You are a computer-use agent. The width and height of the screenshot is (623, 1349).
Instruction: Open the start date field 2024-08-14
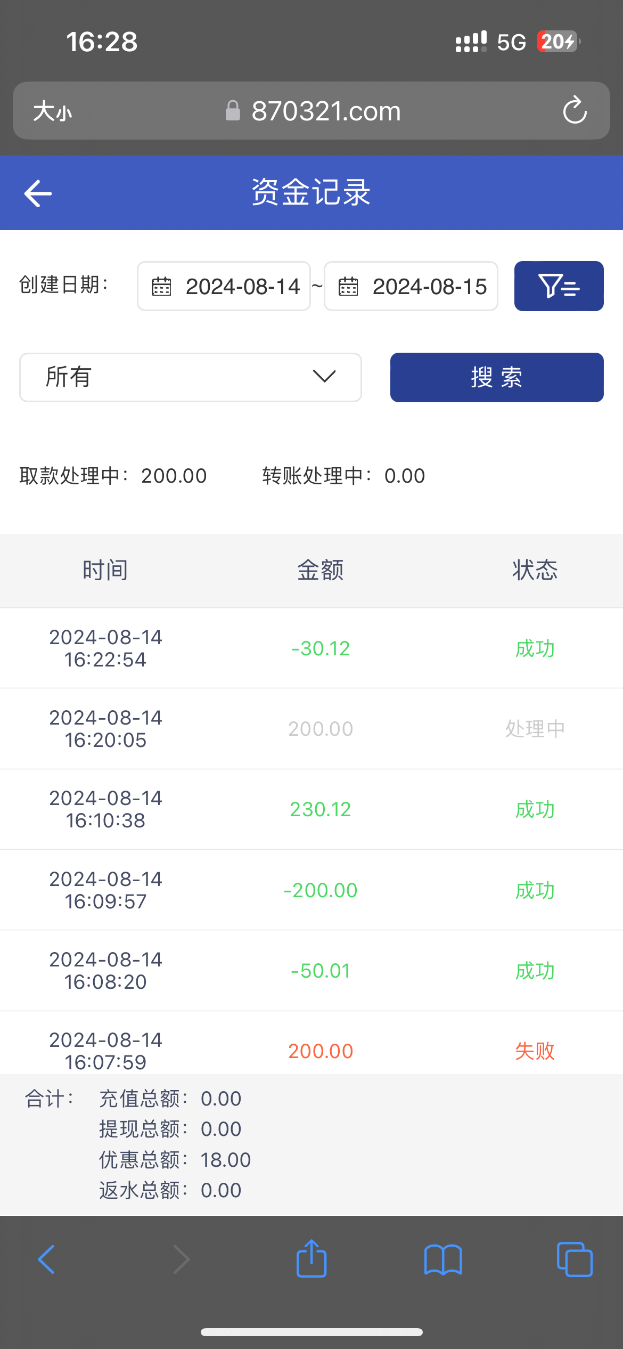coord(242,286)
